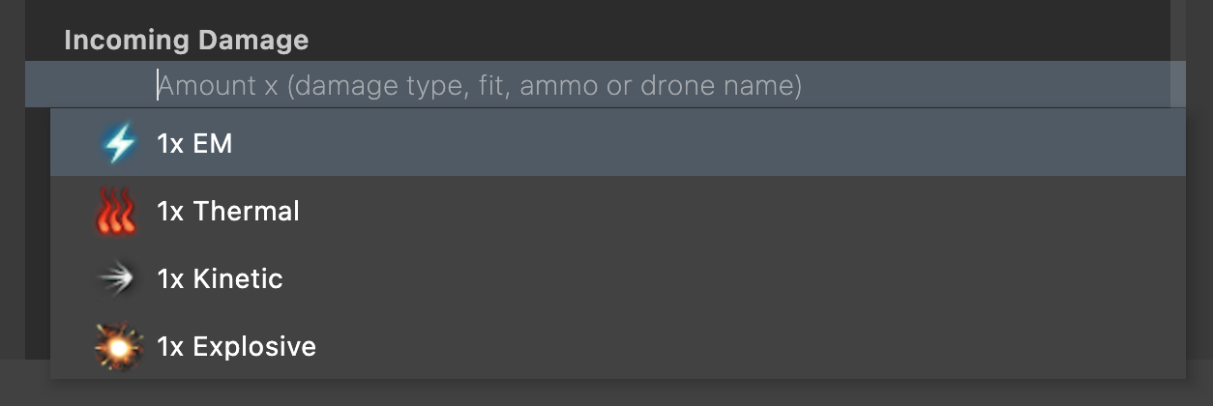Image resolution: width=1213 pixels, height=406 pixels.
Task: Click the Explosive row's empty right area
Action: [774, 346]
